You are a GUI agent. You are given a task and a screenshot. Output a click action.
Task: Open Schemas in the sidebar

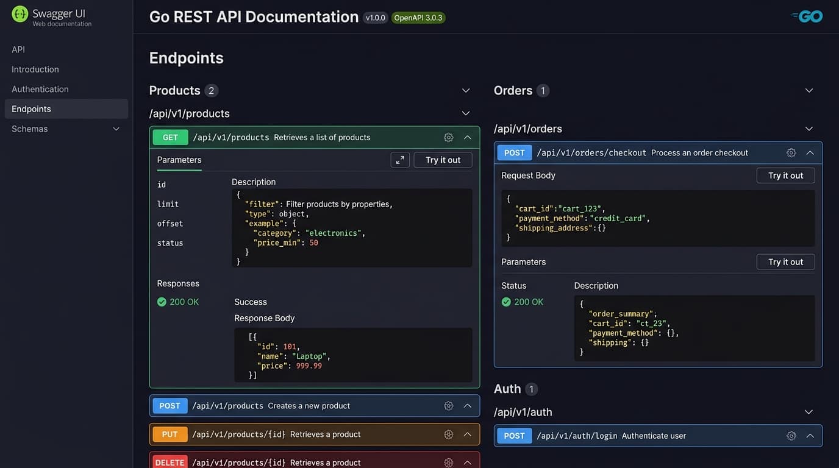point(66,129)
